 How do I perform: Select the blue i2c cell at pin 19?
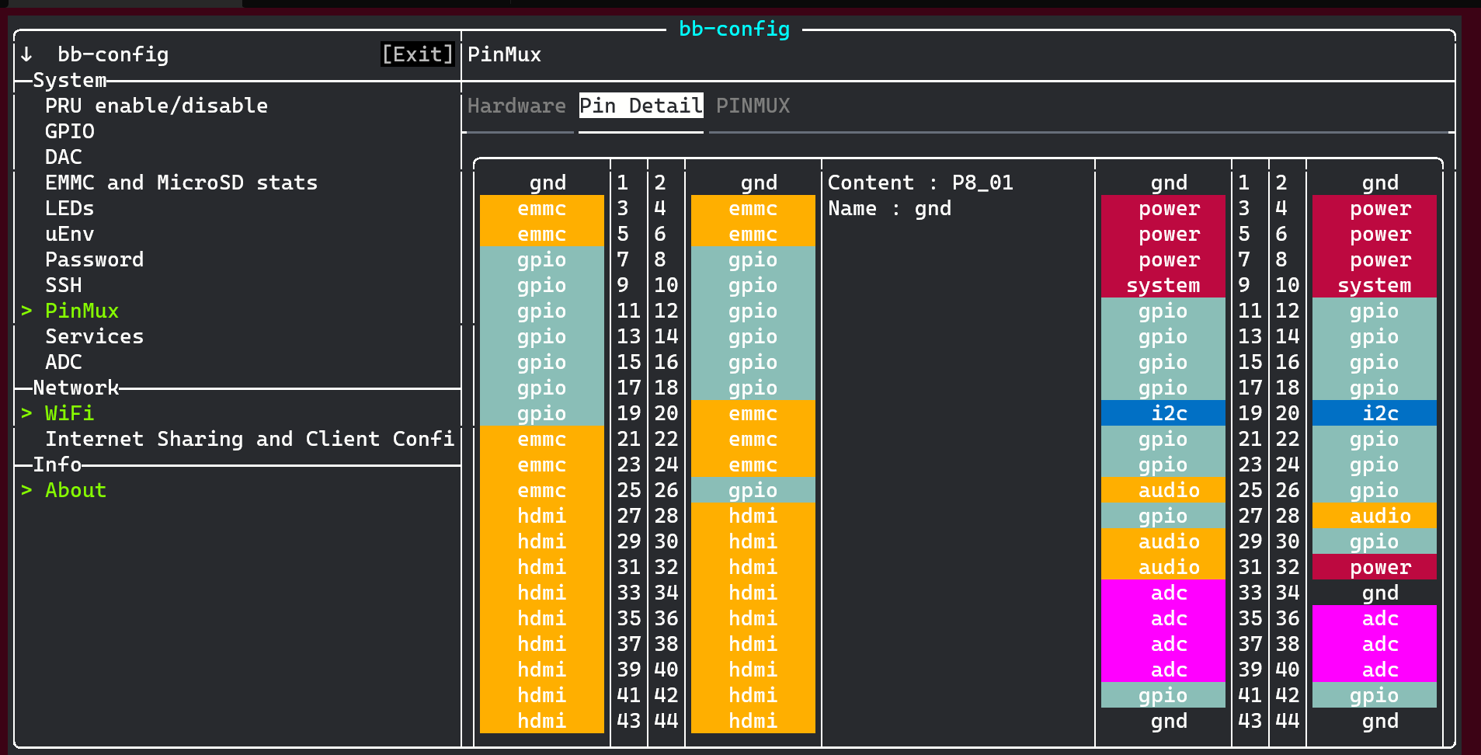click(1169, 413)
